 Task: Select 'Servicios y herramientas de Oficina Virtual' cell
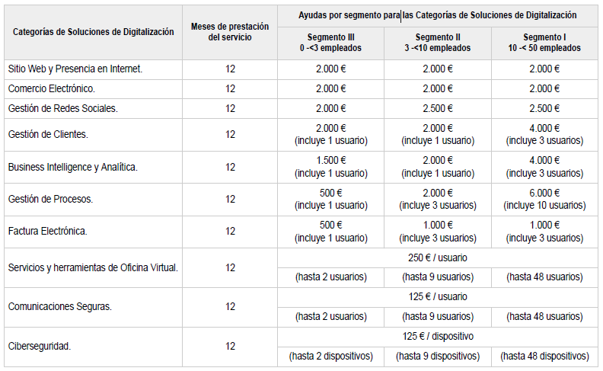pyautogui.click(x=93, y=268)
